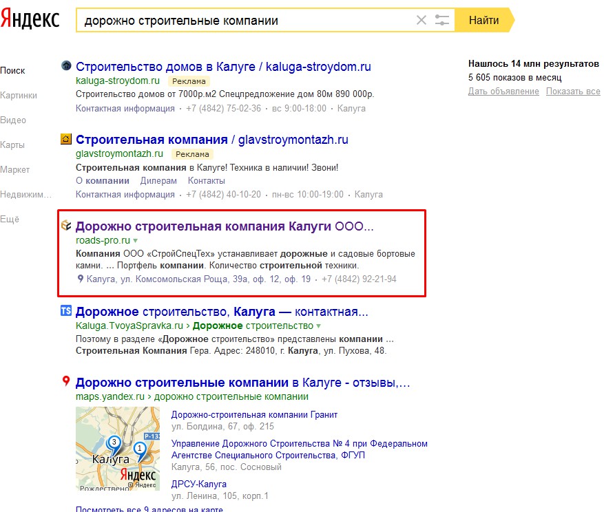Click Реклама label under glavstroymontazh.ru
The width and height of the screenshot is (604, 512).
[192, 154]
